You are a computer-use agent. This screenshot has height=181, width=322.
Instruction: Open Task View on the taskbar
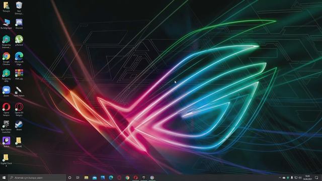[x=78, y=177]
